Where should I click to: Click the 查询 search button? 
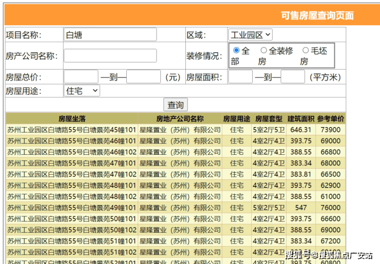(x=175, y=105)
